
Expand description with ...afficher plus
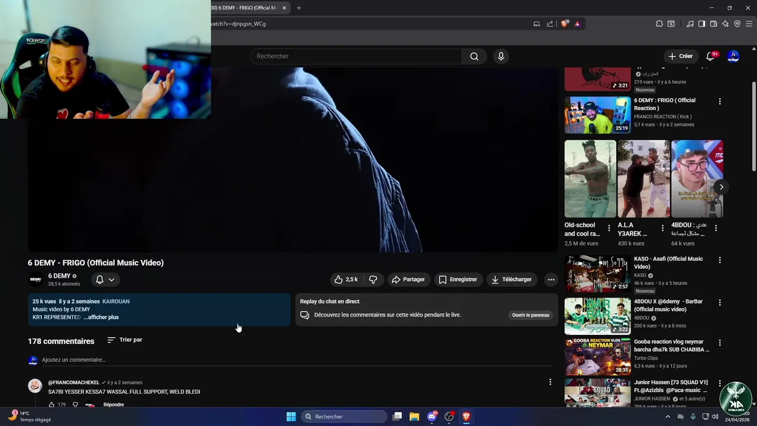point(101,317)
